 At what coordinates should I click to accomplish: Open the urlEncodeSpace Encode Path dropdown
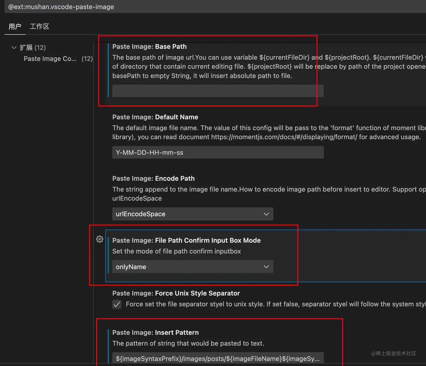[193, 214]
